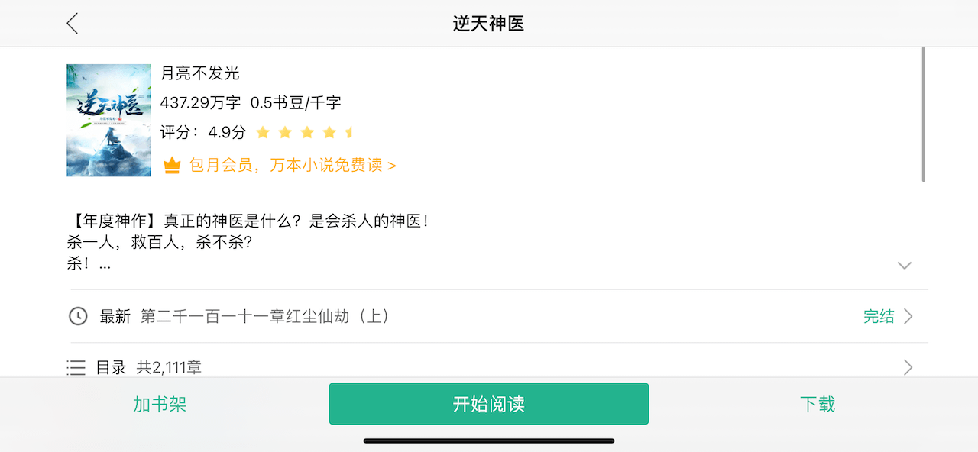Add book with 加书架

[160, 404]
